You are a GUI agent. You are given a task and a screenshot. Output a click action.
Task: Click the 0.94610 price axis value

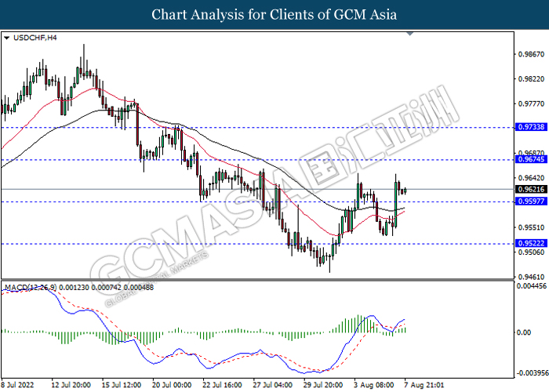[x=531, y=277]
